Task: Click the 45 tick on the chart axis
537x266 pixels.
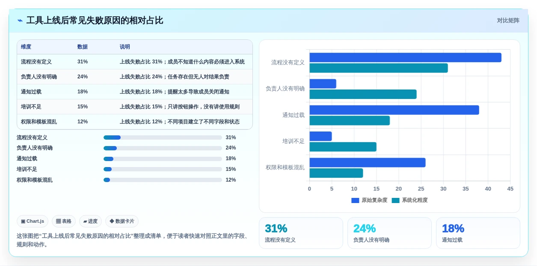Action: click(510, 189)
